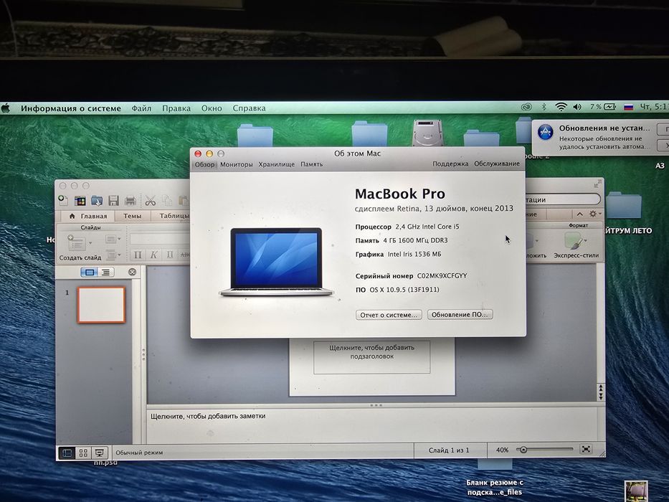The width and height of the screenshot is (669, 502).
Task: Click the copy icon next to scissors
Action: coord(167,201)
